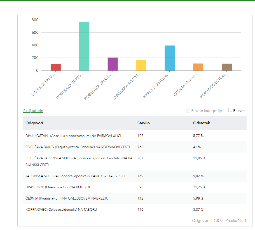
Task: Click the ČEŠNJA na Gallusovem nabrežju row
Action: pyautogui.click(x=67, y=198)
